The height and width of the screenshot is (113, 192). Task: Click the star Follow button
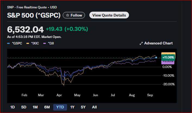click(74, 15)
